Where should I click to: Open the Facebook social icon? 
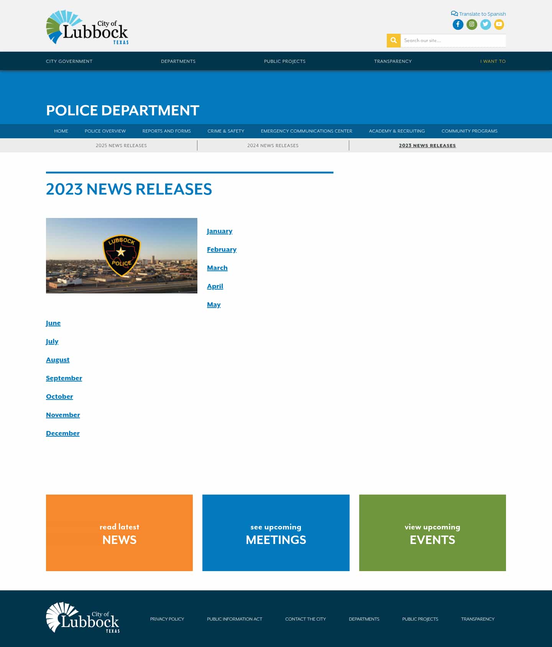coord(458,25)
